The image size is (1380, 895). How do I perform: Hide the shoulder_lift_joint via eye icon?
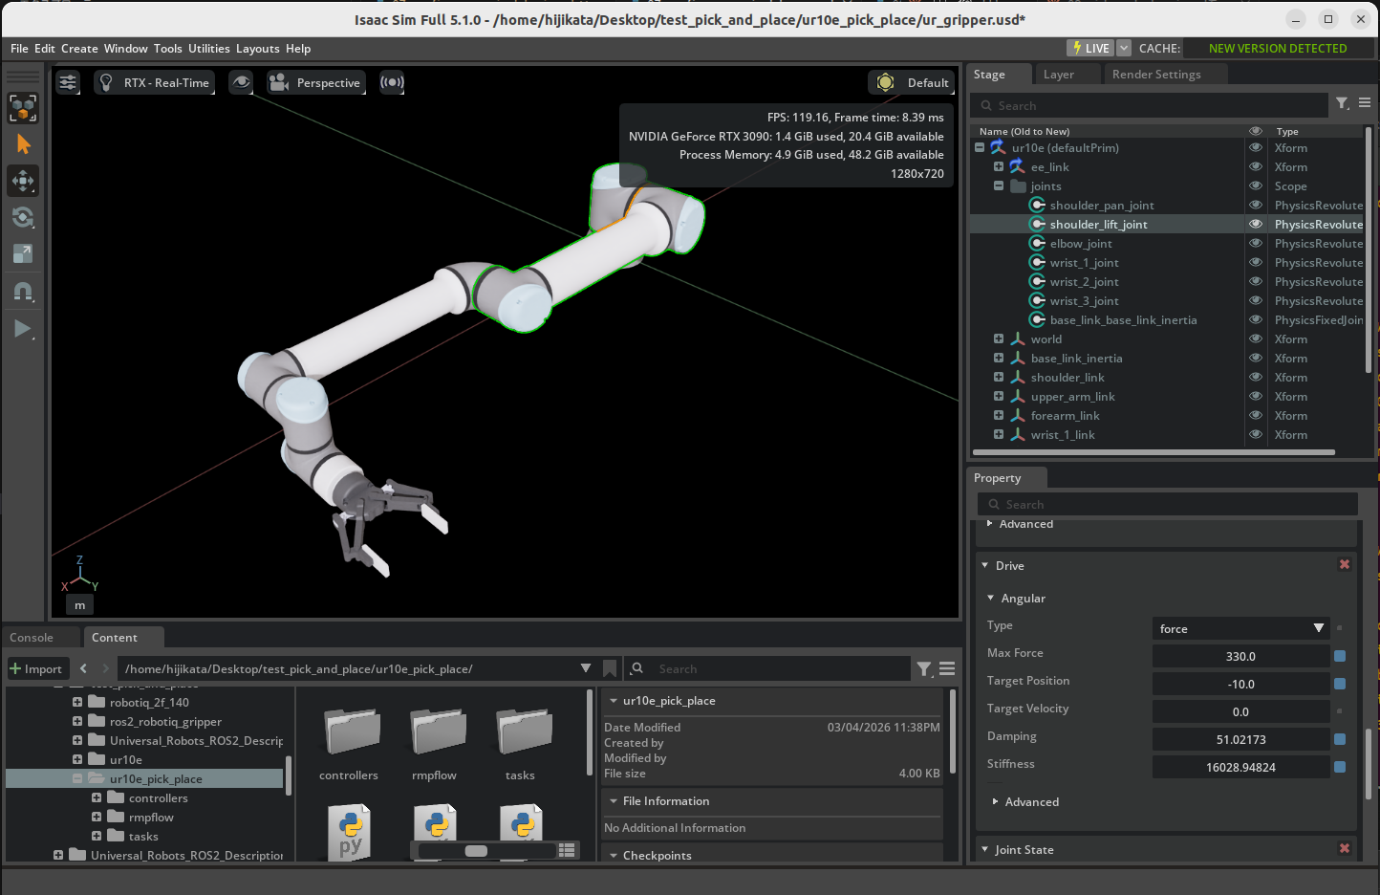[1256, 224]
